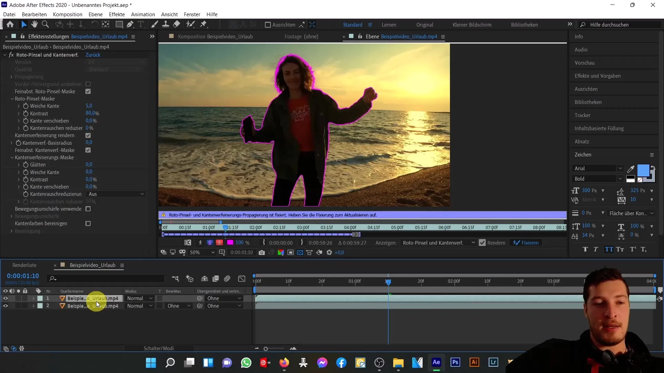The height and width of the screenshot is (373, 664).
Task: Click the magenta overlay color swatch
Action: pos(230,243)
